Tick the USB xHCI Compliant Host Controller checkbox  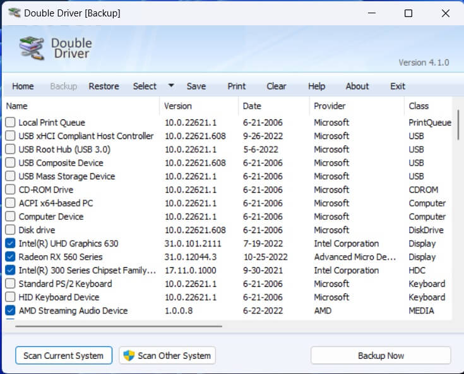tap(10, 136)
